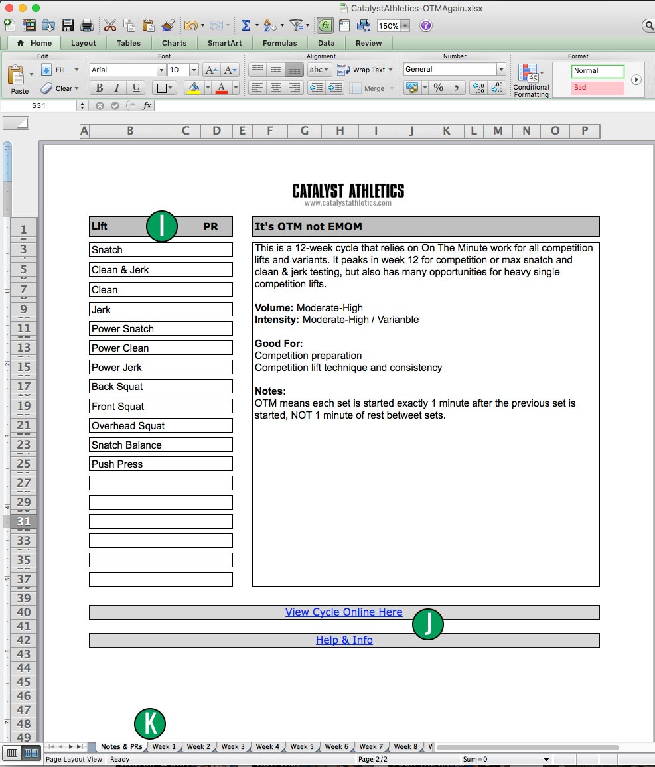Toggle bottom vertical alignment
Image resolution: width=655 pixels, height=767 pixels.
[295, 70]
